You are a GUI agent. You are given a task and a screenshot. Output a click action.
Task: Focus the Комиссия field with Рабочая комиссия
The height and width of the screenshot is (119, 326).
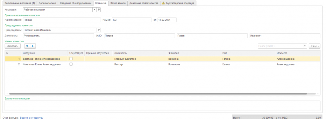(x=58, y=10)
